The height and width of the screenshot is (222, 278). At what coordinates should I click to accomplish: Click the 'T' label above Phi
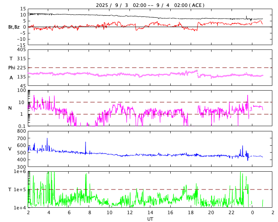[x=11, y=59]
